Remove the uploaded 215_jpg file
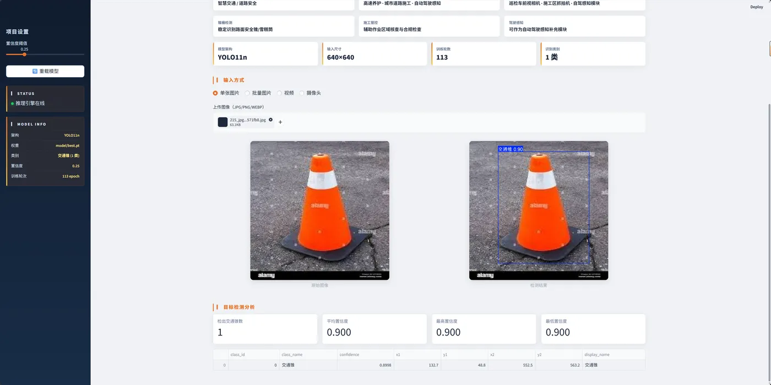 270,120
